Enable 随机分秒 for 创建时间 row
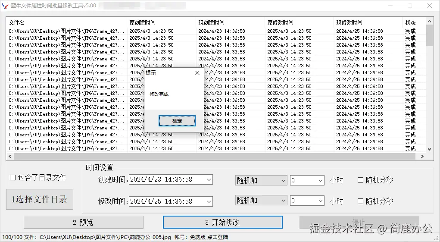The width and height of the screenshot is (440, 242). tap(361, 180)
